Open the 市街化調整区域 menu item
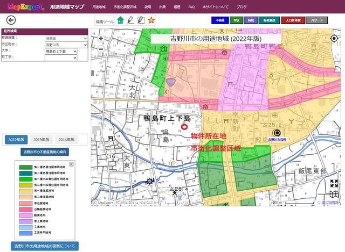 coord(125,7)
